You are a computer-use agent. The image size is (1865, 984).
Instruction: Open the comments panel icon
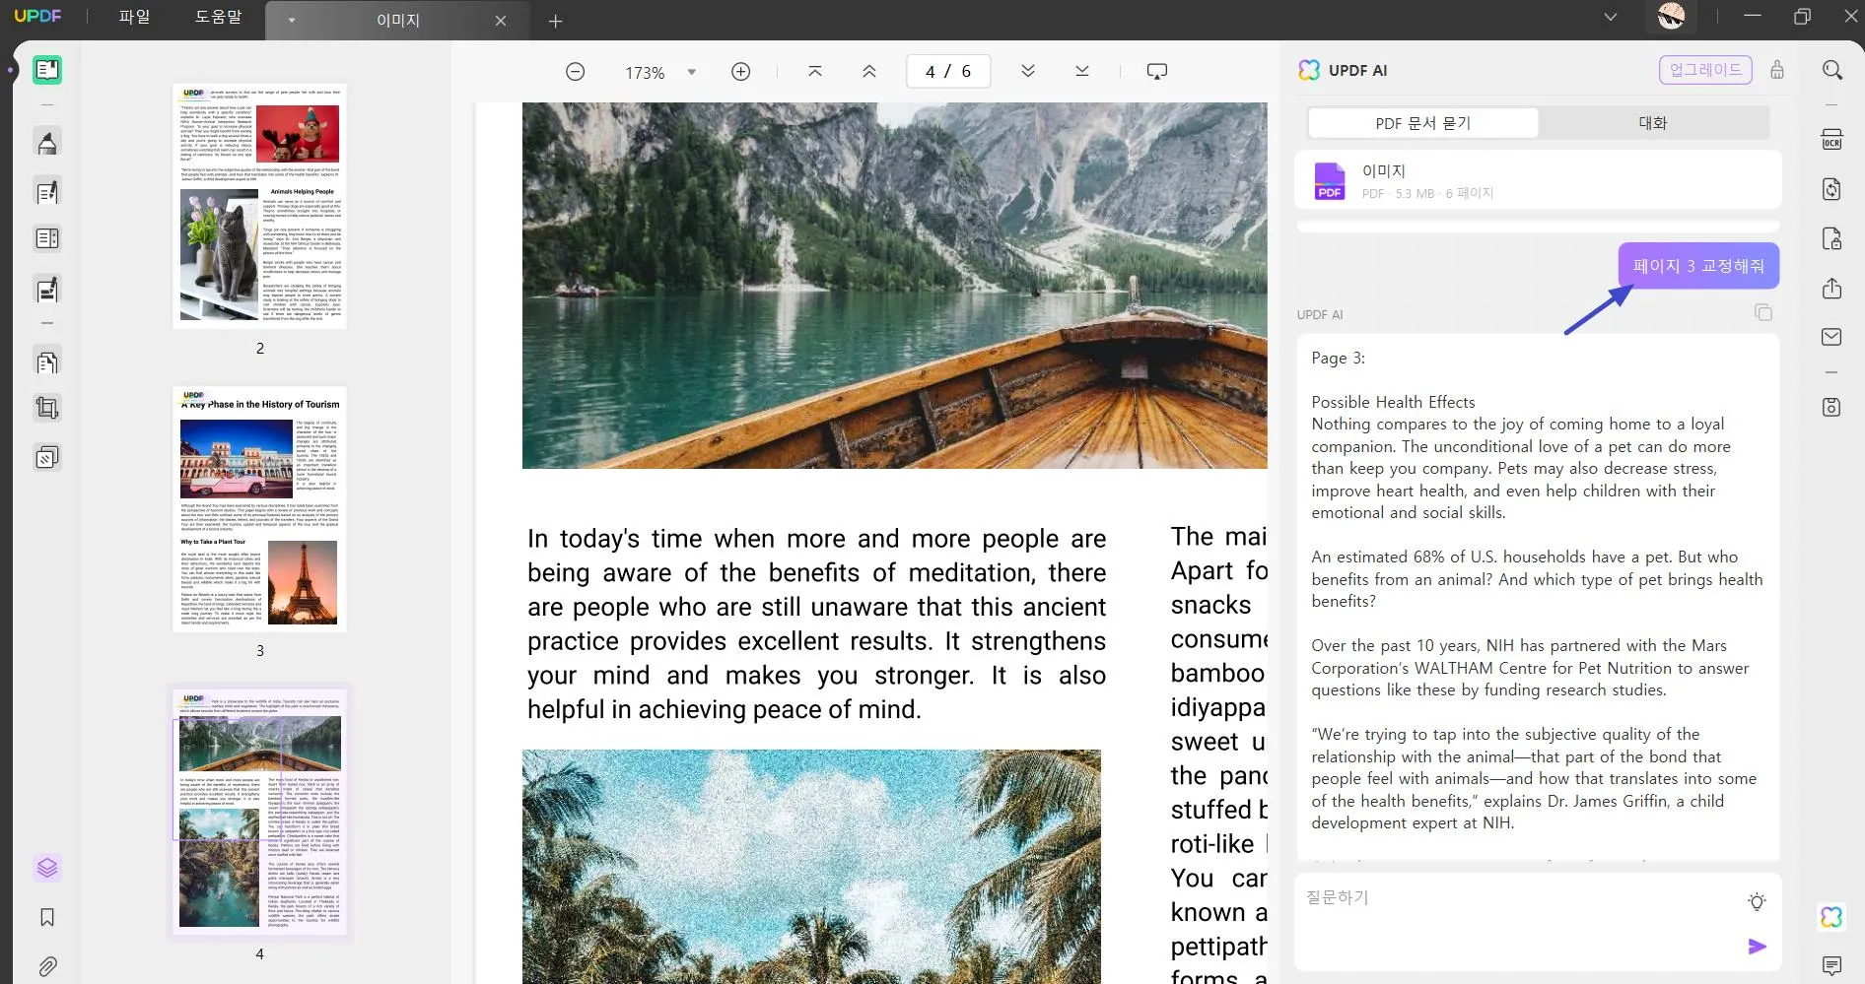[x=1831, y=965]
